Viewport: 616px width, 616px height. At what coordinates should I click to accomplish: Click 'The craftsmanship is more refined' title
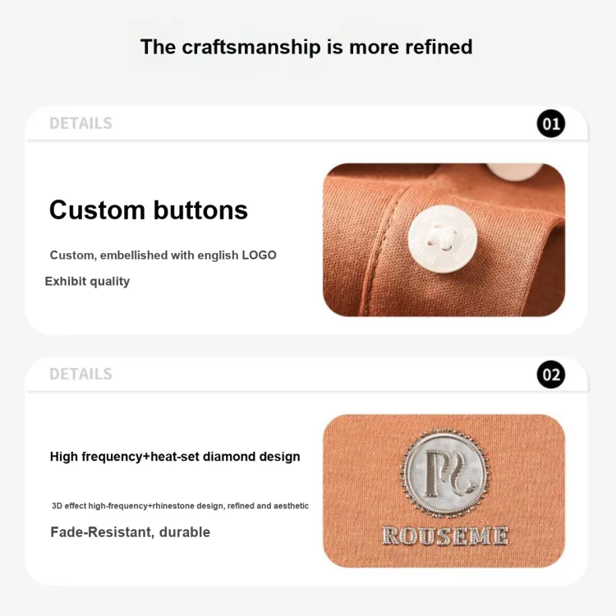coord(306,47)
